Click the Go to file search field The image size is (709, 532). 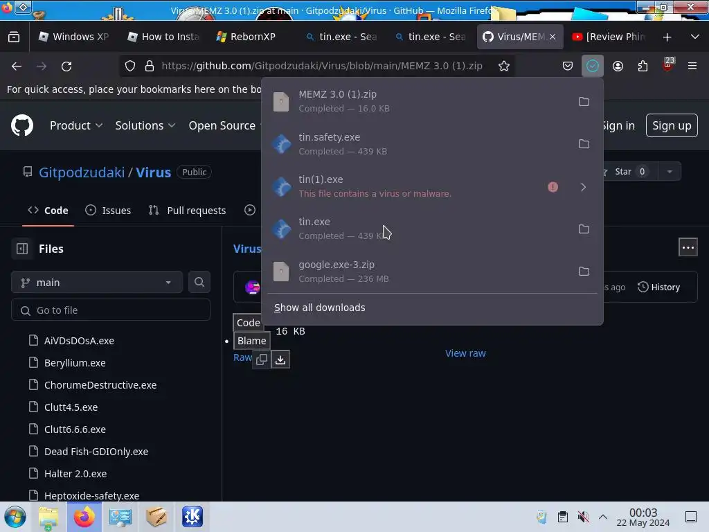tap(111, 310)
